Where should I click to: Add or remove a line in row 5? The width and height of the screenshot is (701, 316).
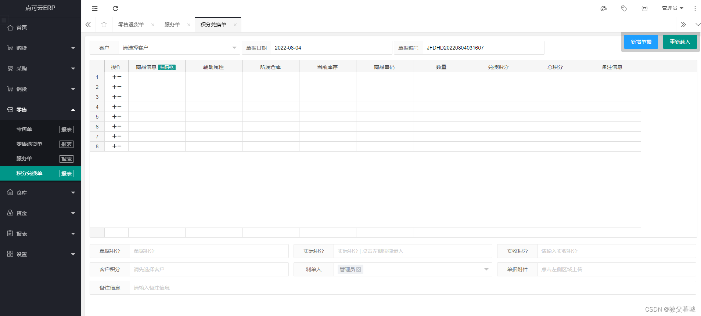click(117, 117)
